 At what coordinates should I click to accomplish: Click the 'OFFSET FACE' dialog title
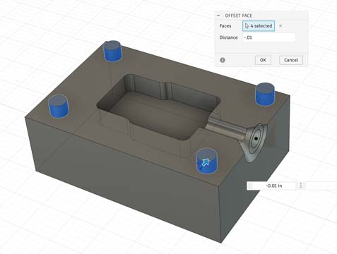(x=238, y=16)
